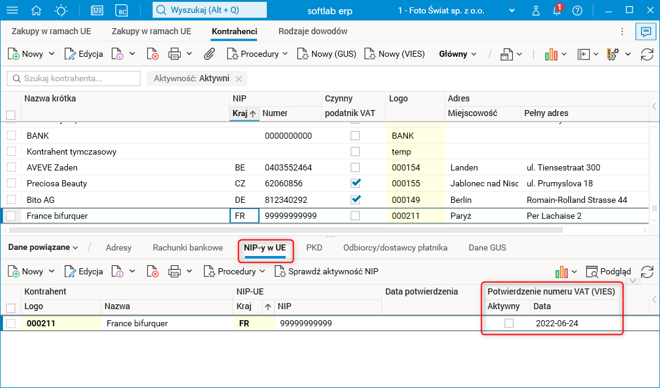Click the help question mark icon
Image resolution: width=660 pixels, height=388 pixels.
(x=577, y=10)
